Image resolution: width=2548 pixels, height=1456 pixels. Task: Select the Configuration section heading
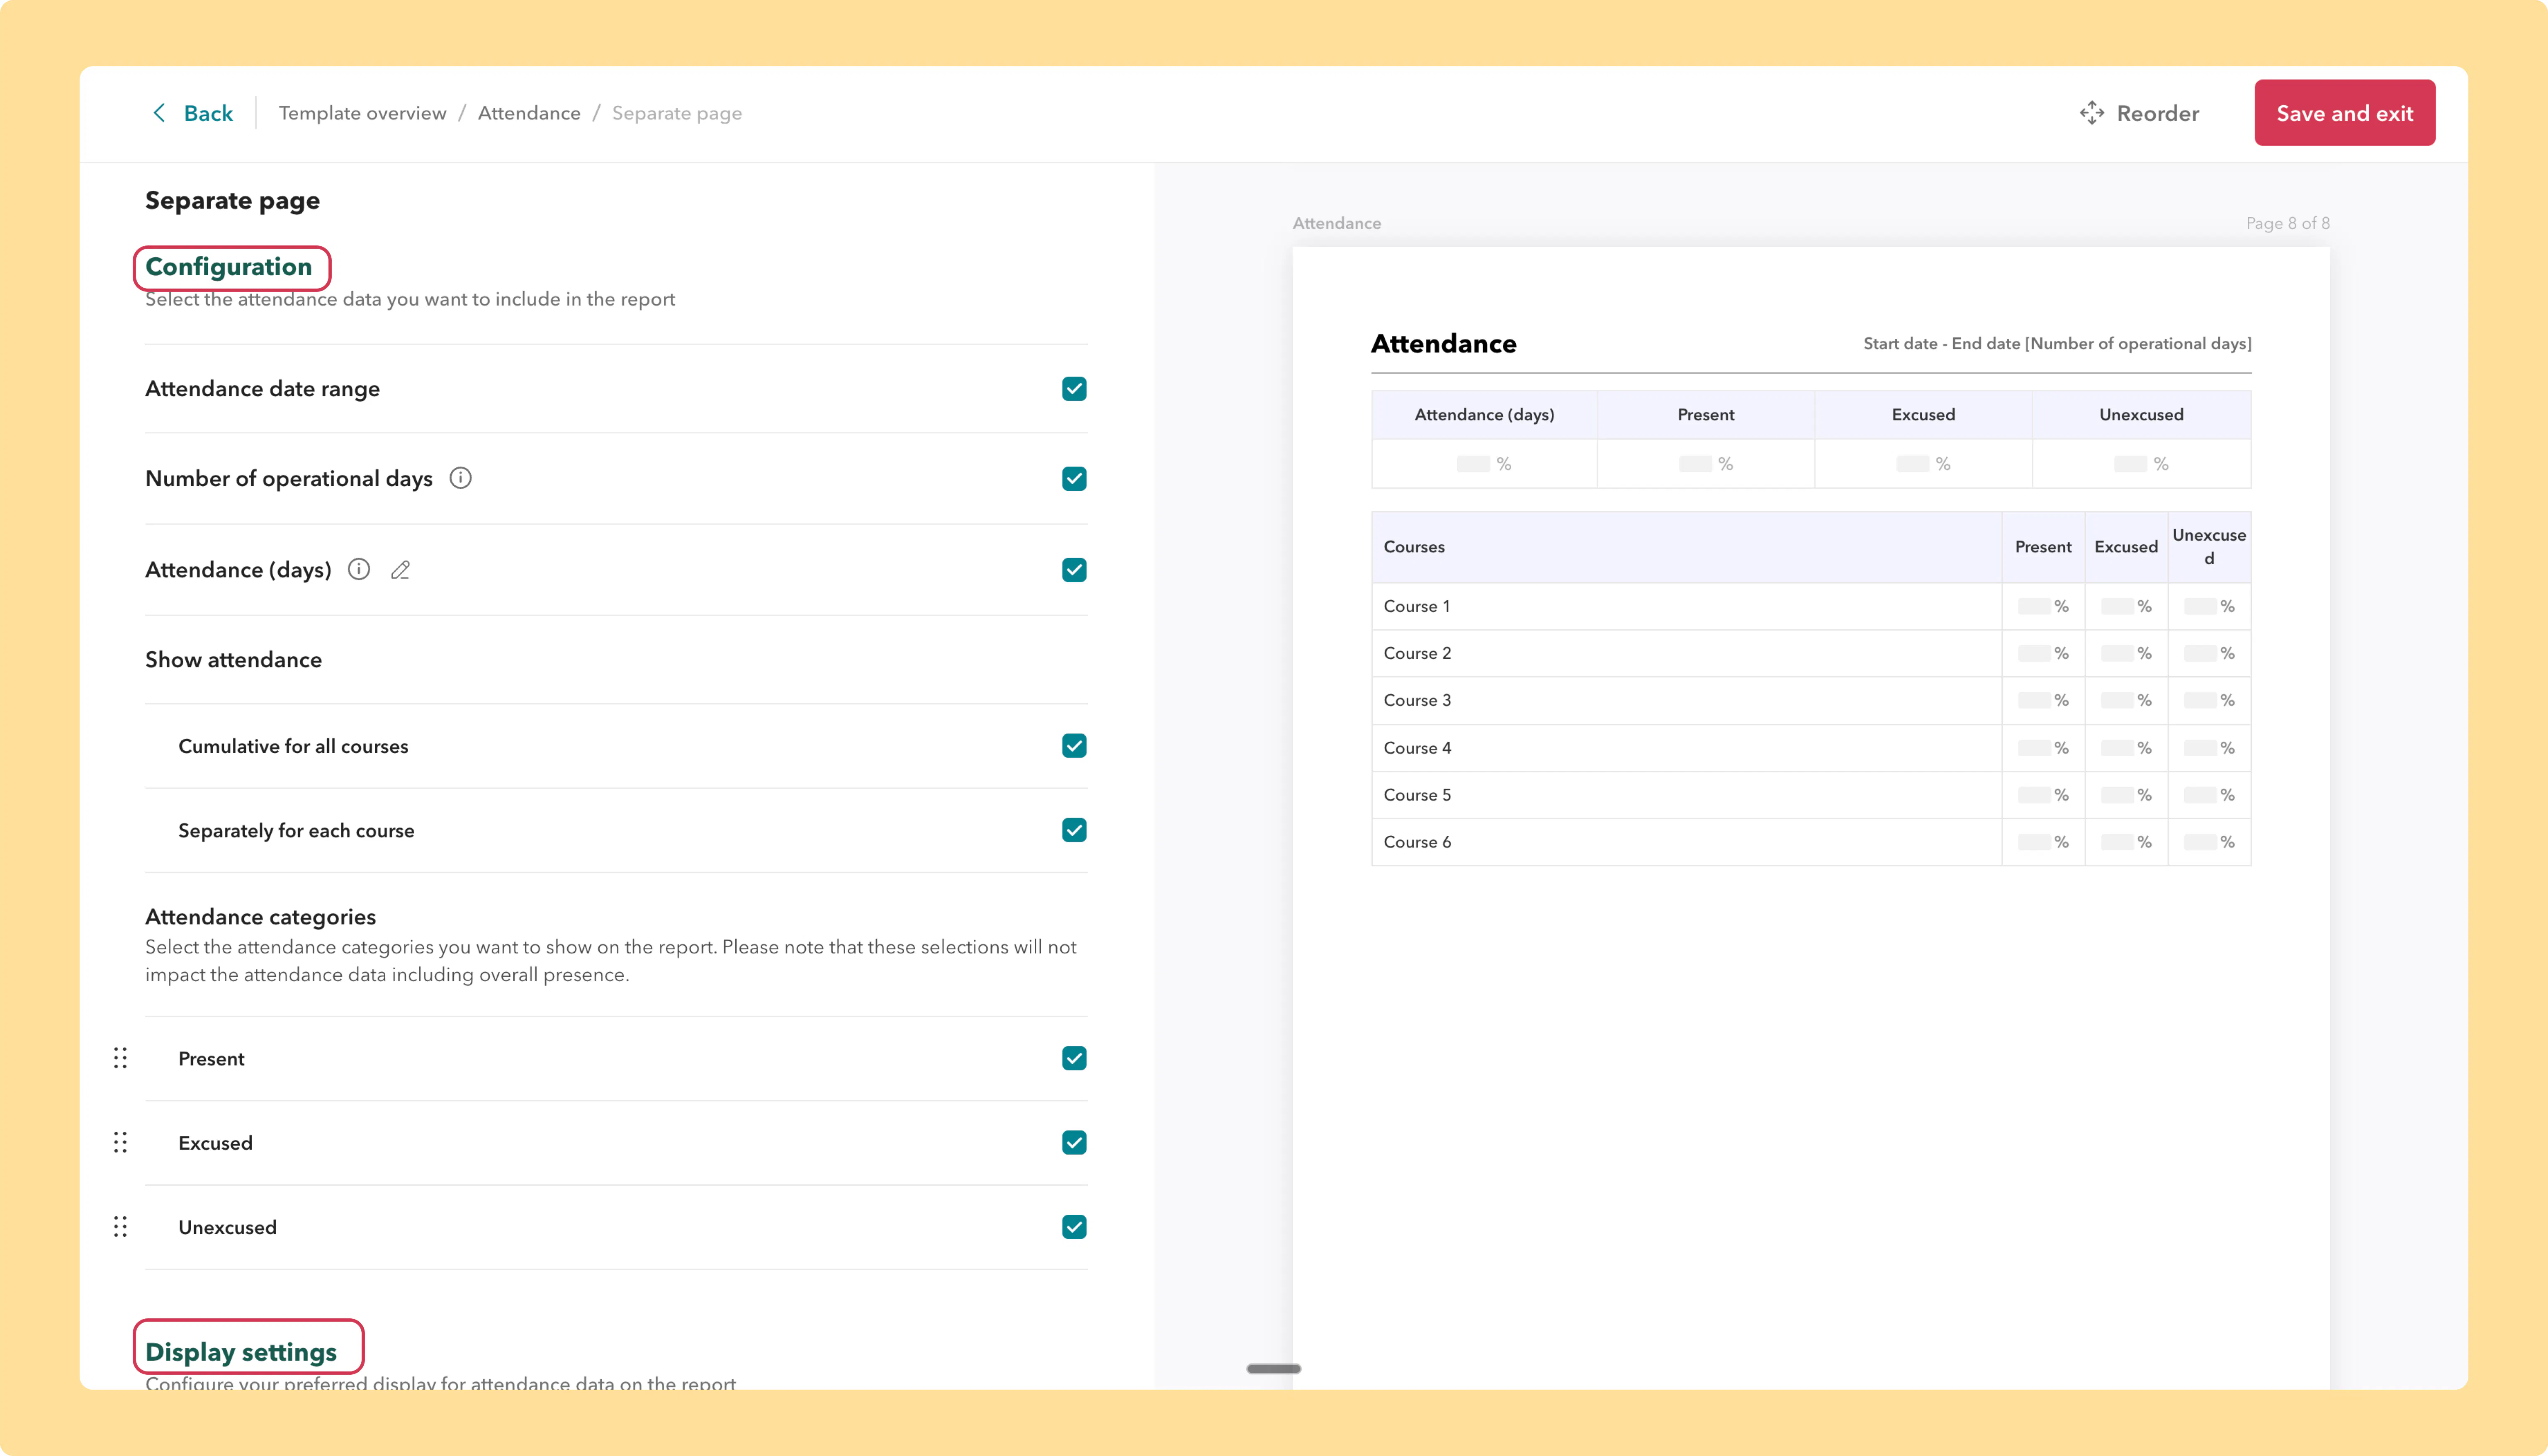pos(229,267)
